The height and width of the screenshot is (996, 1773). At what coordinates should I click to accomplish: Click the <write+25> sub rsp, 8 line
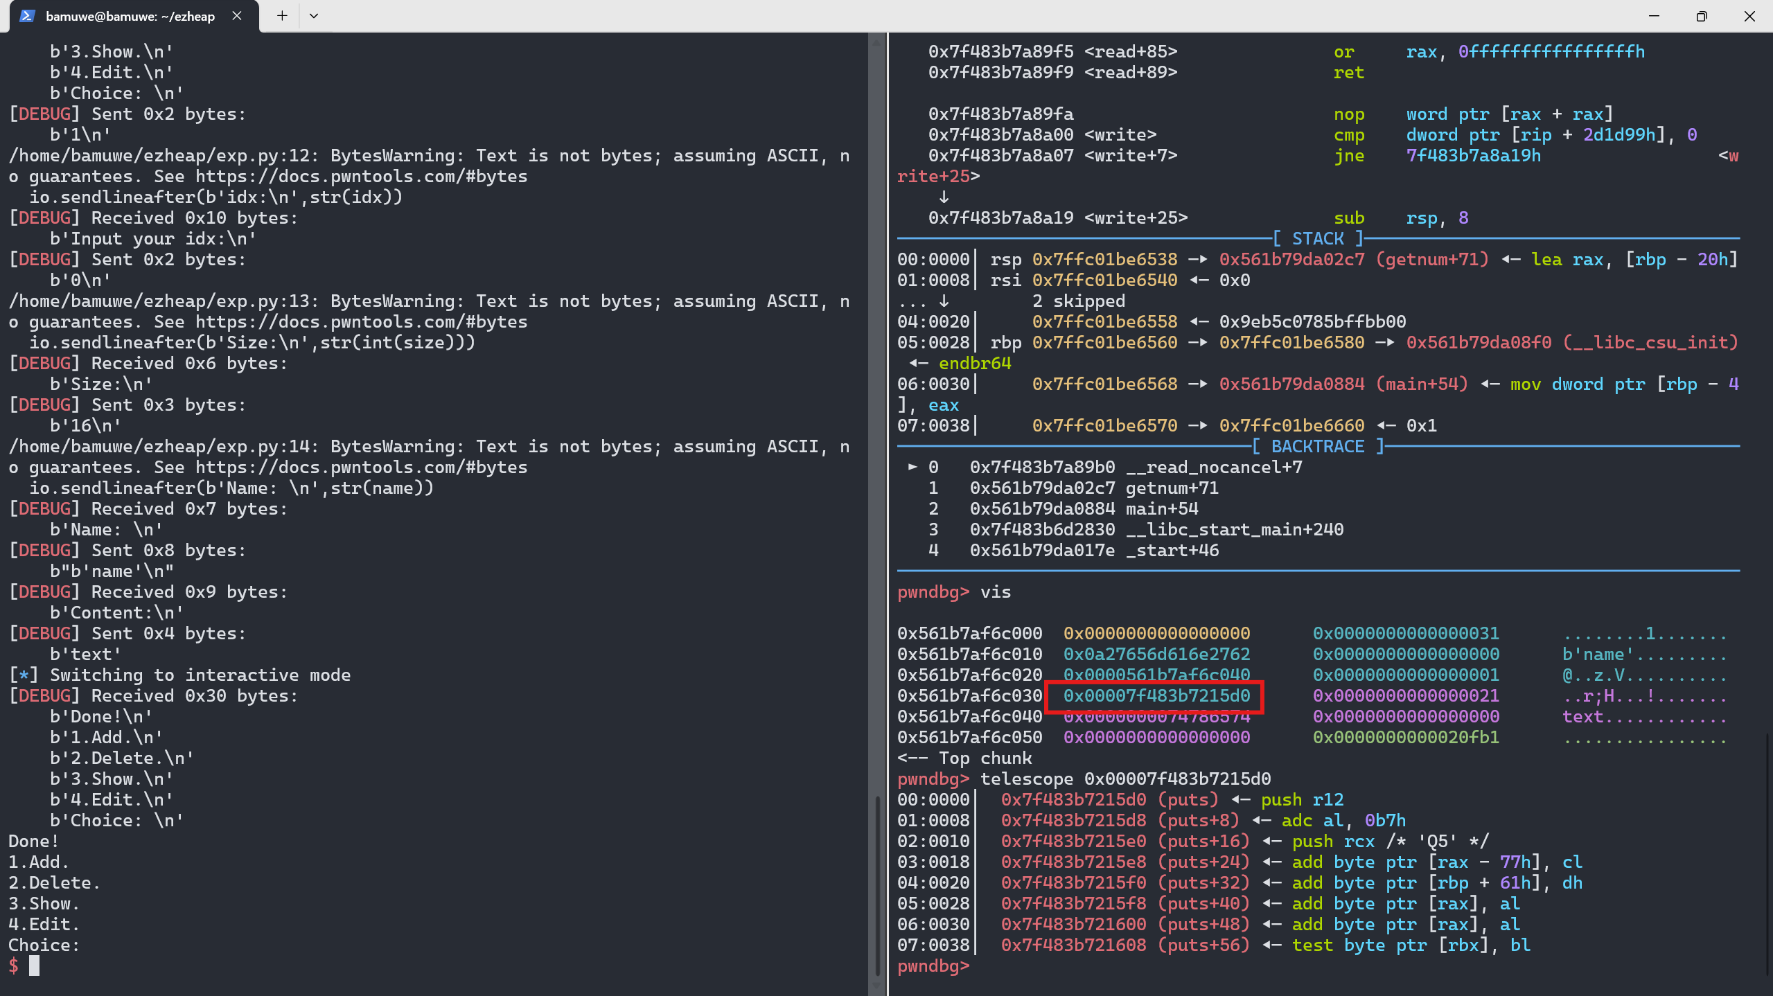point(1198,218)
